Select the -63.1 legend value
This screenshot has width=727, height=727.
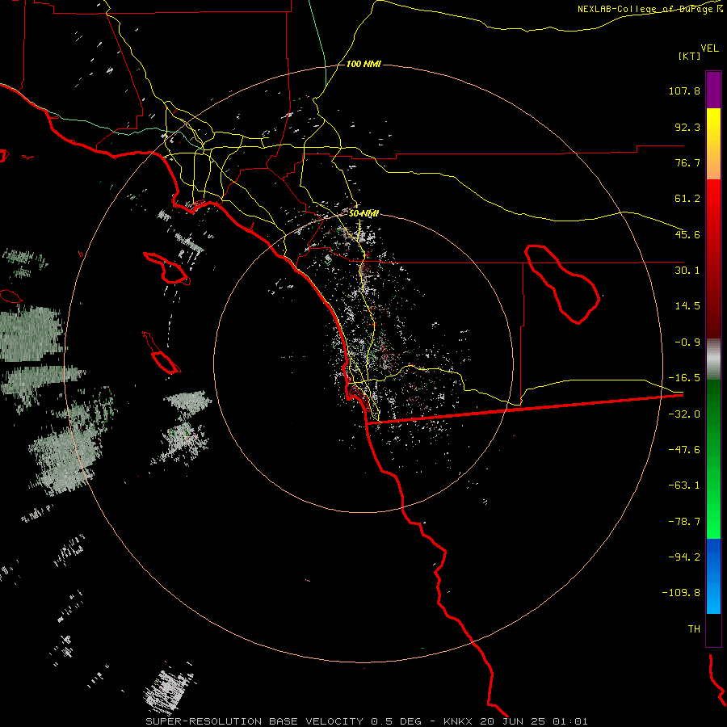click(x=684, y=485)
